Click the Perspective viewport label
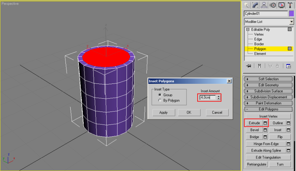 (x=10, y=4)
